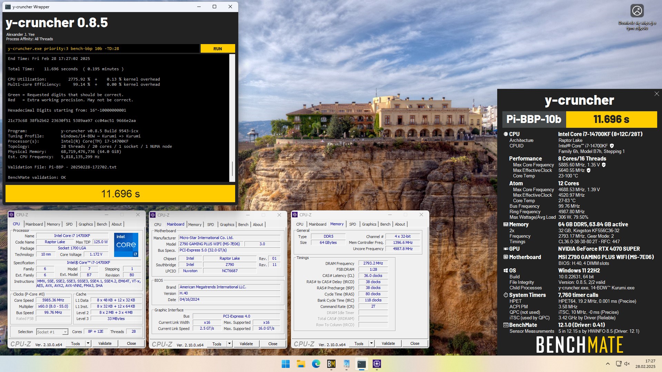Click the Memory module icon in BenchMate panel

click(x=505, y=224)
